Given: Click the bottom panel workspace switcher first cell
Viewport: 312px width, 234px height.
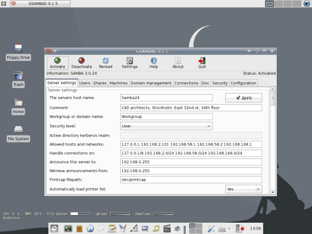Looking at the screenshot, I should point(192,226).
